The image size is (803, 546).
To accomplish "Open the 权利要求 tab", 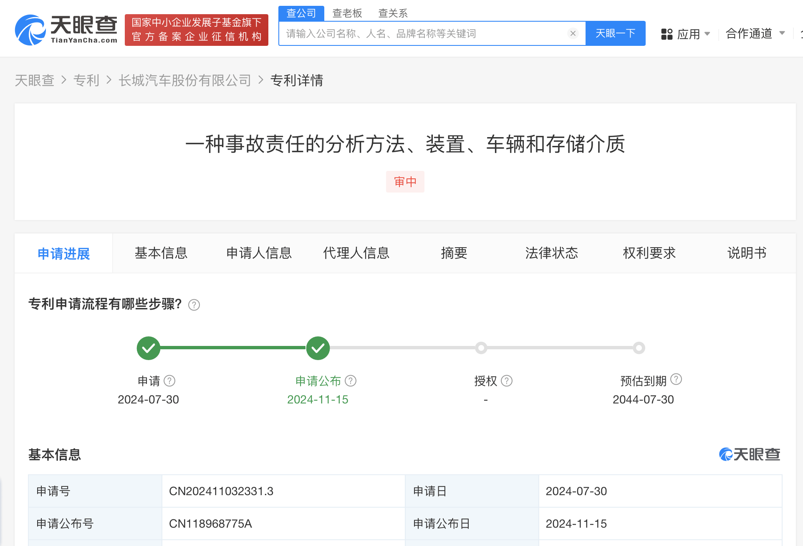I will (649, 253).
